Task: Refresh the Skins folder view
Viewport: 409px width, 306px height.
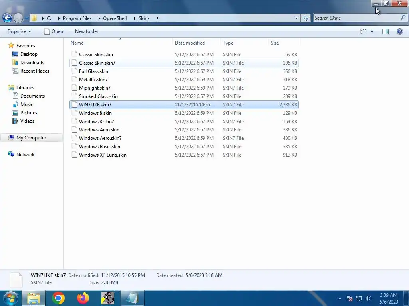Action: 306,18
